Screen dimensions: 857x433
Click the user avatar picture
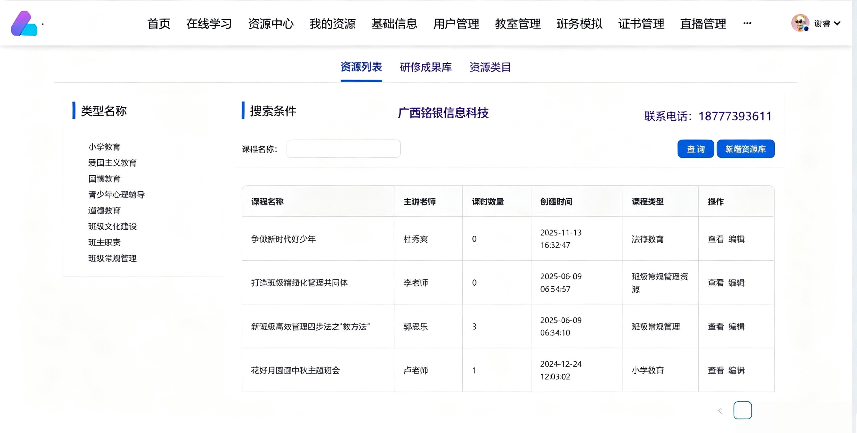point(800,23)
